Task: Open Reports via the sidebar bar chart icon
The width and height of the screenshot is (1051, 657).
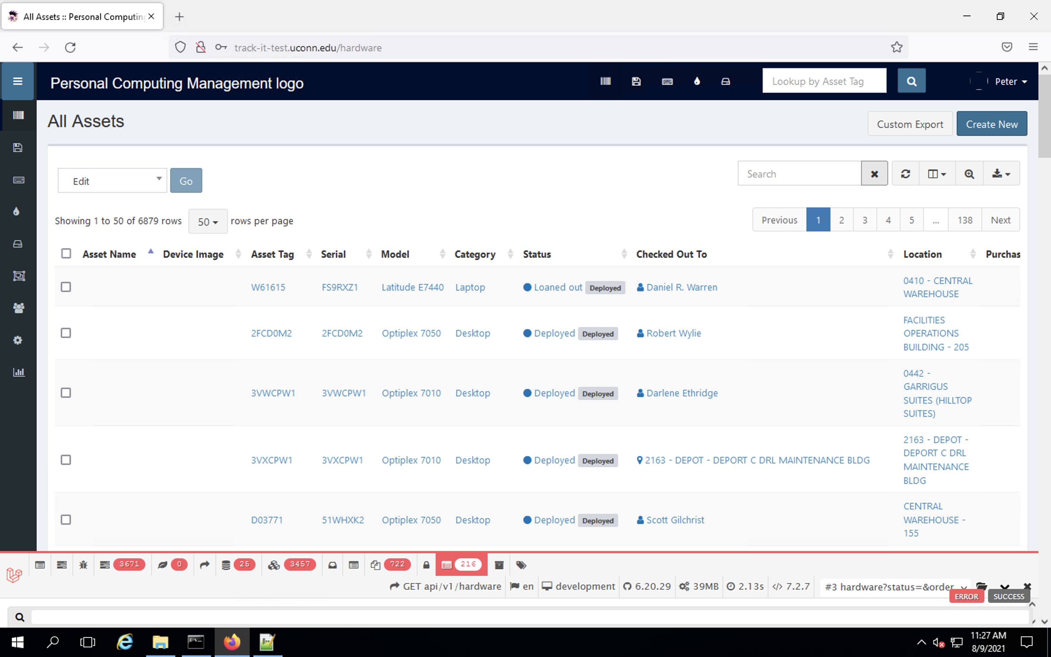Action: (19, 372)
